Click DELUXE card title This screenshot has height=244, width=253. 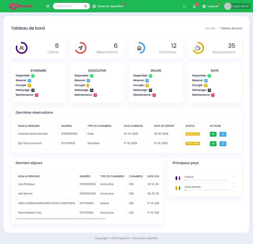[x=156, y=70]
